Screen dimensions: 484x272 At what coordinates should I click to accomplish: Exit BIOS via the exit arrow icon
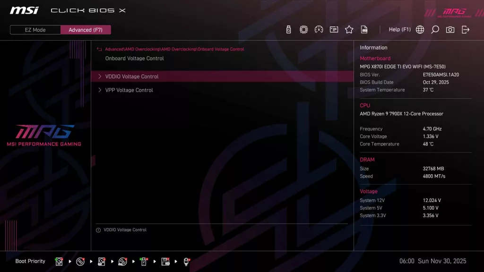click(466, 29)
